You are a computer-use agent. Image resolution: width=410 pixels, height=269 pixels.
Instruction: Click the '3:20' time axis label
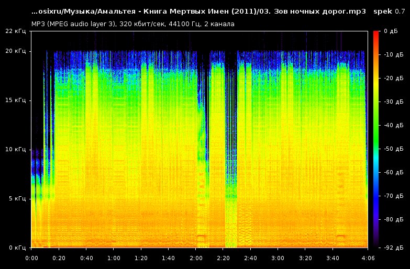click(x=305, y=259)
